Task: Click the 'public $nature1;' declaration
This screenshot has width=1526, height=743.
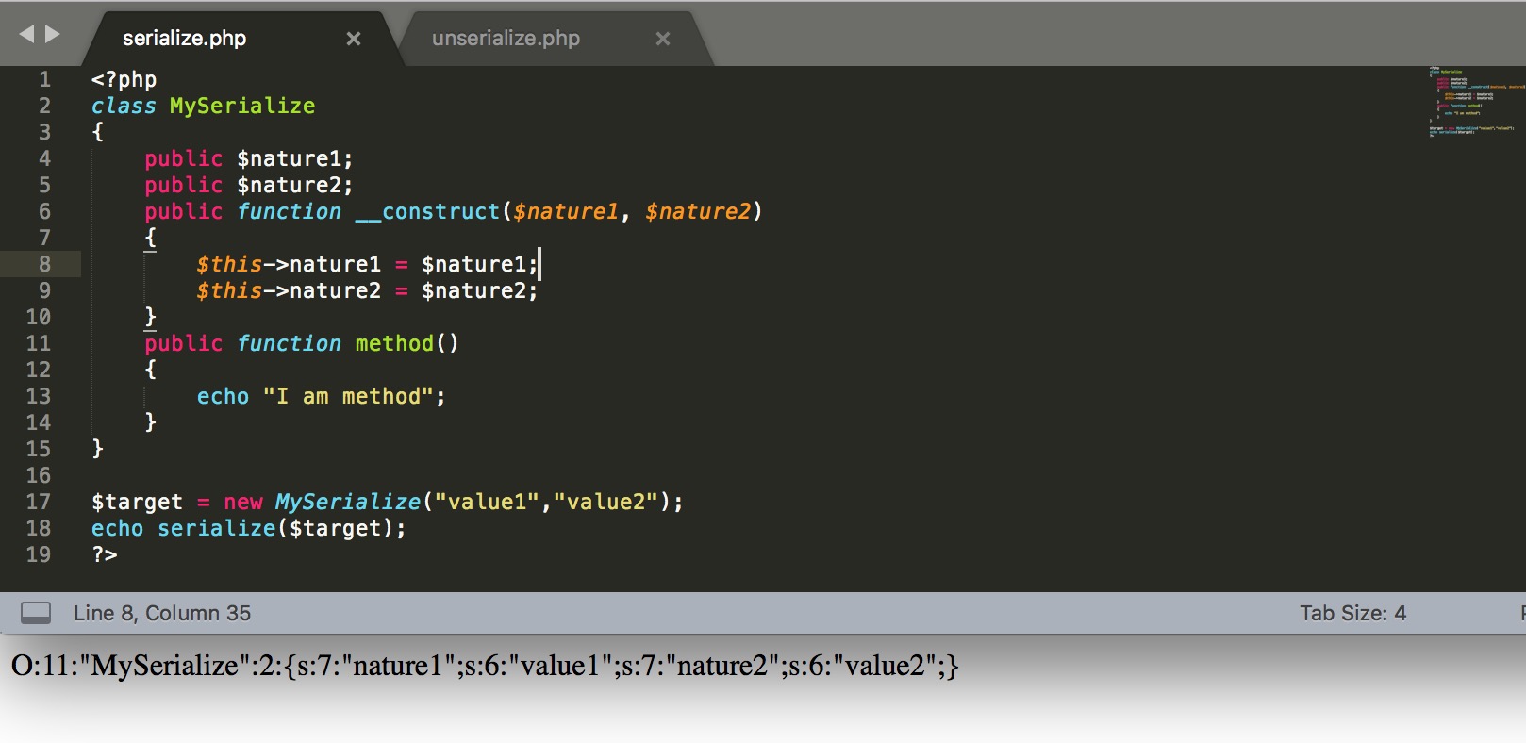Action: click(249, 158)
